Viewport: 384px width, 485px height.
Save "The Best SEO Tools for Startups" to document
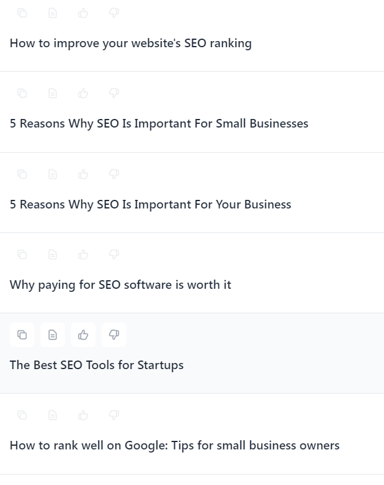coord(53,335)
